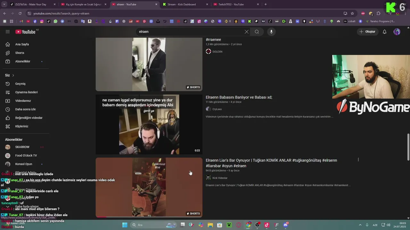
Task: Start voice search with the microphone icon
Action: (x=271, y=32)
